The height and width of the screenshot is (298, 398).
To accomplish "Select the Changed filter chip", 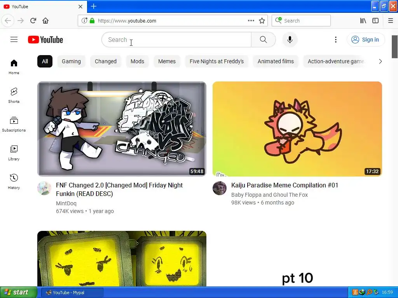I will [x=106, y=61].
